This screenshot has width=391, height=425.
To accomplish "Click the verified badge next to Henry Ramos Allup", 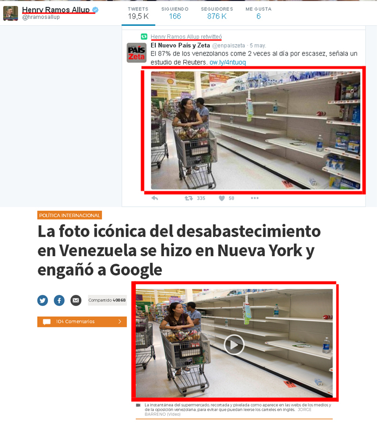I will tap(95, 10).
